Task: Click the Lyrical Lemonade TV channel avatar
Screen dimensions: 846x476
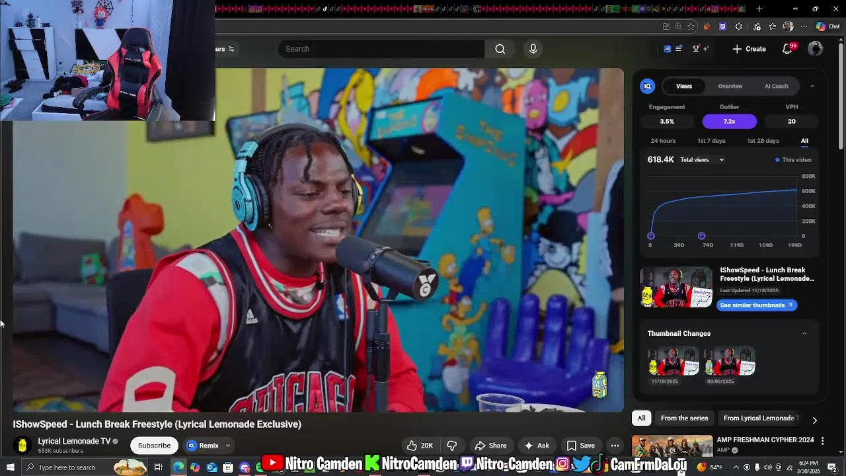Action: (22, 446)
